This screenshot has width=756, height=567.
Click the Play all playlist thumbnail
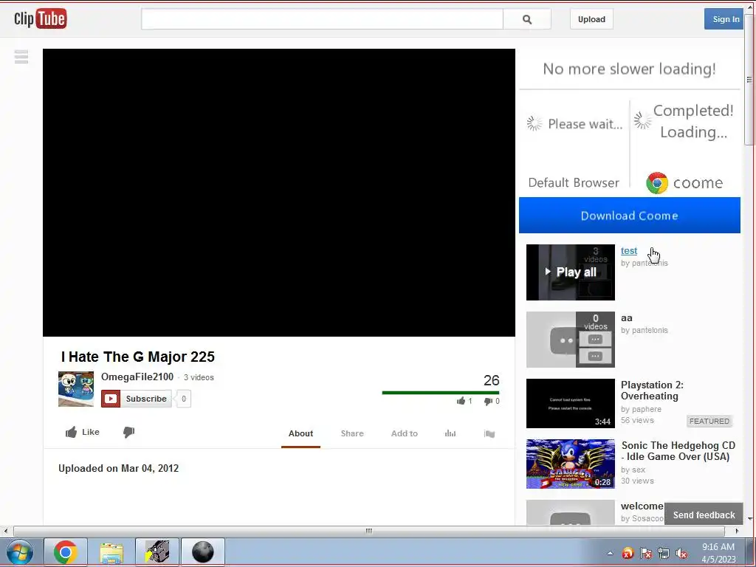(571, 272)
